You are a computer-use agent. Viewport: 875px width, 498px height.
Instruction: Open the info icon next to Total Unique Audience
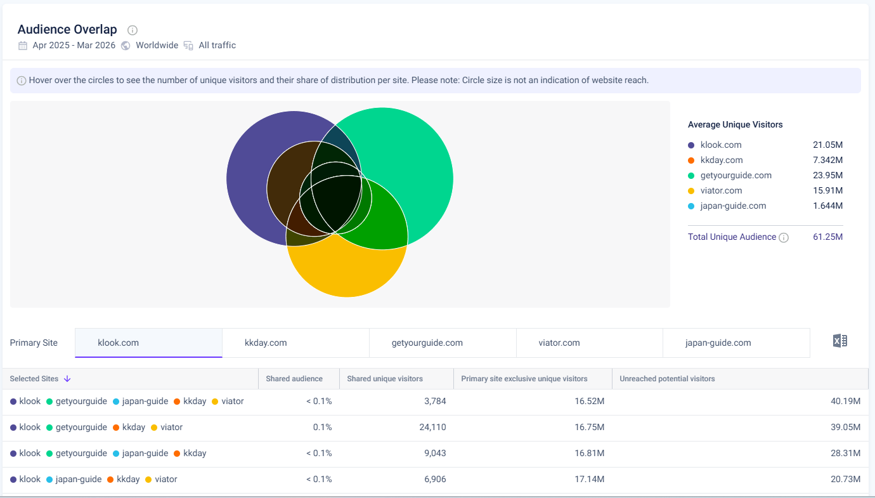(x=784, y=237)
